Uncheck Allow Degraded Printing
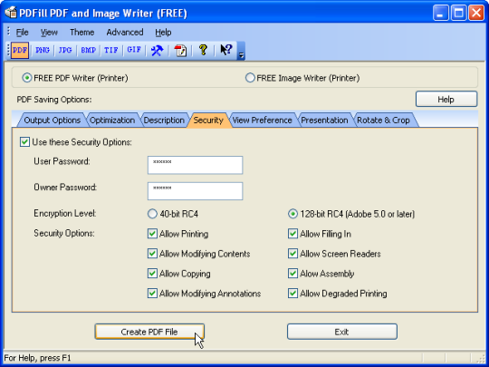This screenshot has width=489, height=367. click(x=292, y=294)
